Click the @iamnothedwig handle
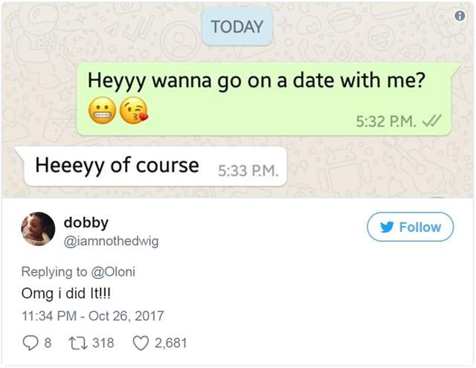The width and height of the screenshot is (476, 368). coord(111,240)
